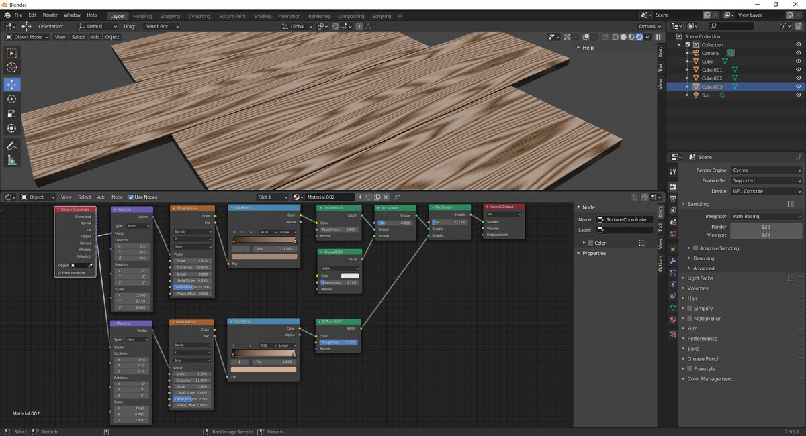The image size is (806, 436).
Task: Activate the Rotate tool
Action: tap(11, 99)
